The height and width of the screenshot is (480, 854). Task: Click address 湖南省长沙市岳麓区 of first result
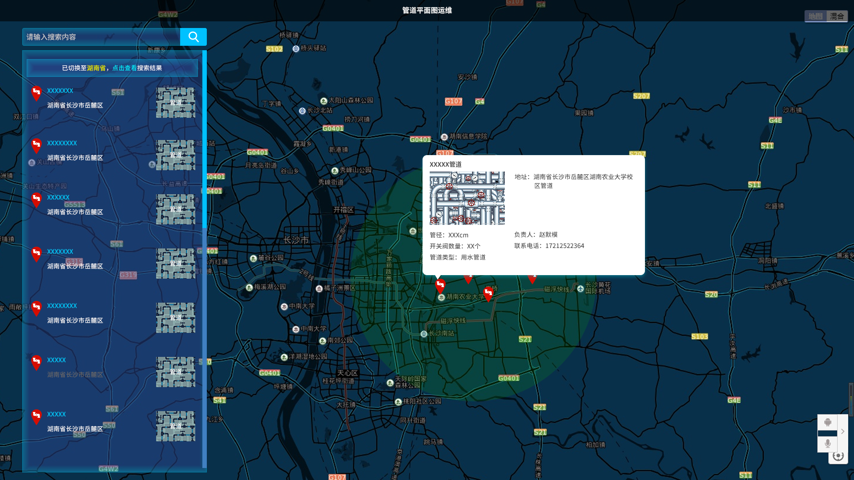click(75, 105)
